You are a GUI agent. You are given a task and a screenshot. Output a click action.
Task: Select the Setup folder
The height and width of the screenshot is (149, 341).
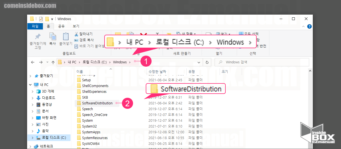pos(86,80)
